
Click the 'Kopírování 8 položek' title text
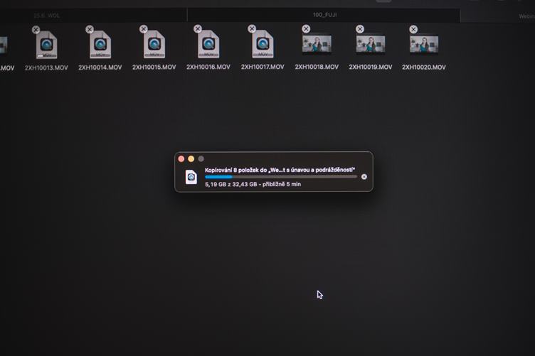point(280,170)
